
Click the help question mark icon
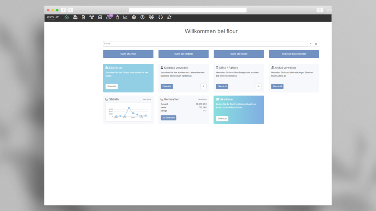[142, 17]
